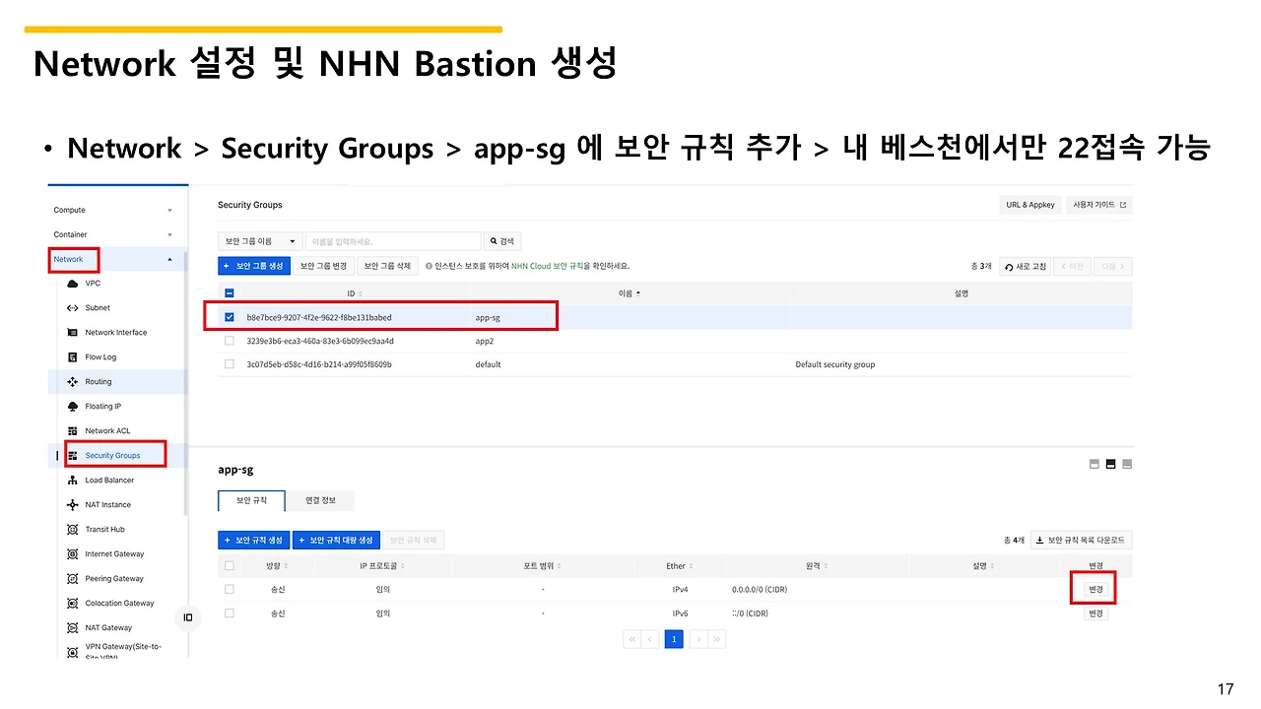Click the last page arrow in rules pagination
The image size is (1261, 709).
(717, 639)
